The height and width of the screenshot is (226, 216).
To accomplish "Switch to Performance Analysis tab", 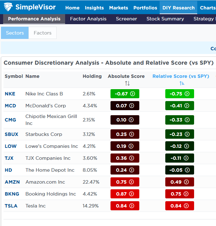I will [x=34, y=19].
